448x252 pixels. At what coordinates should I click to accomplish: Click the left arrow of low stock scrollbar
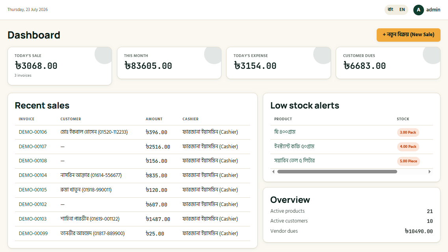[x=273, y=172]
